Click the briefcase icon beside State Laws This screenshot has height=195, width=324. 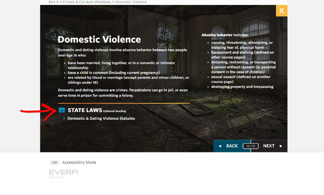pos(62,110)
